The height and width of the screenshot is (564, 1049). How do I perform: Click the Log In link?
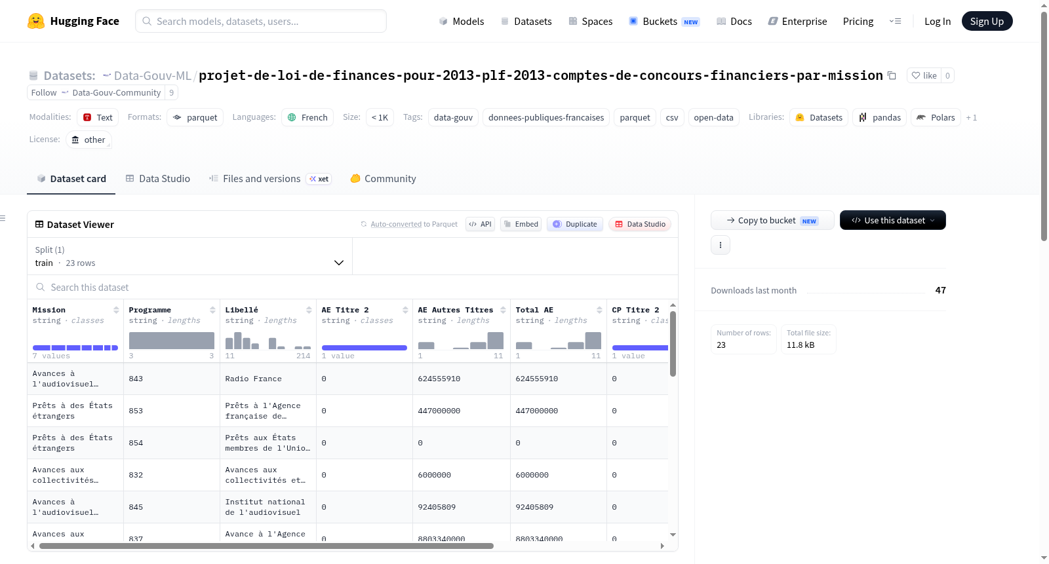(x=938, y=21)
